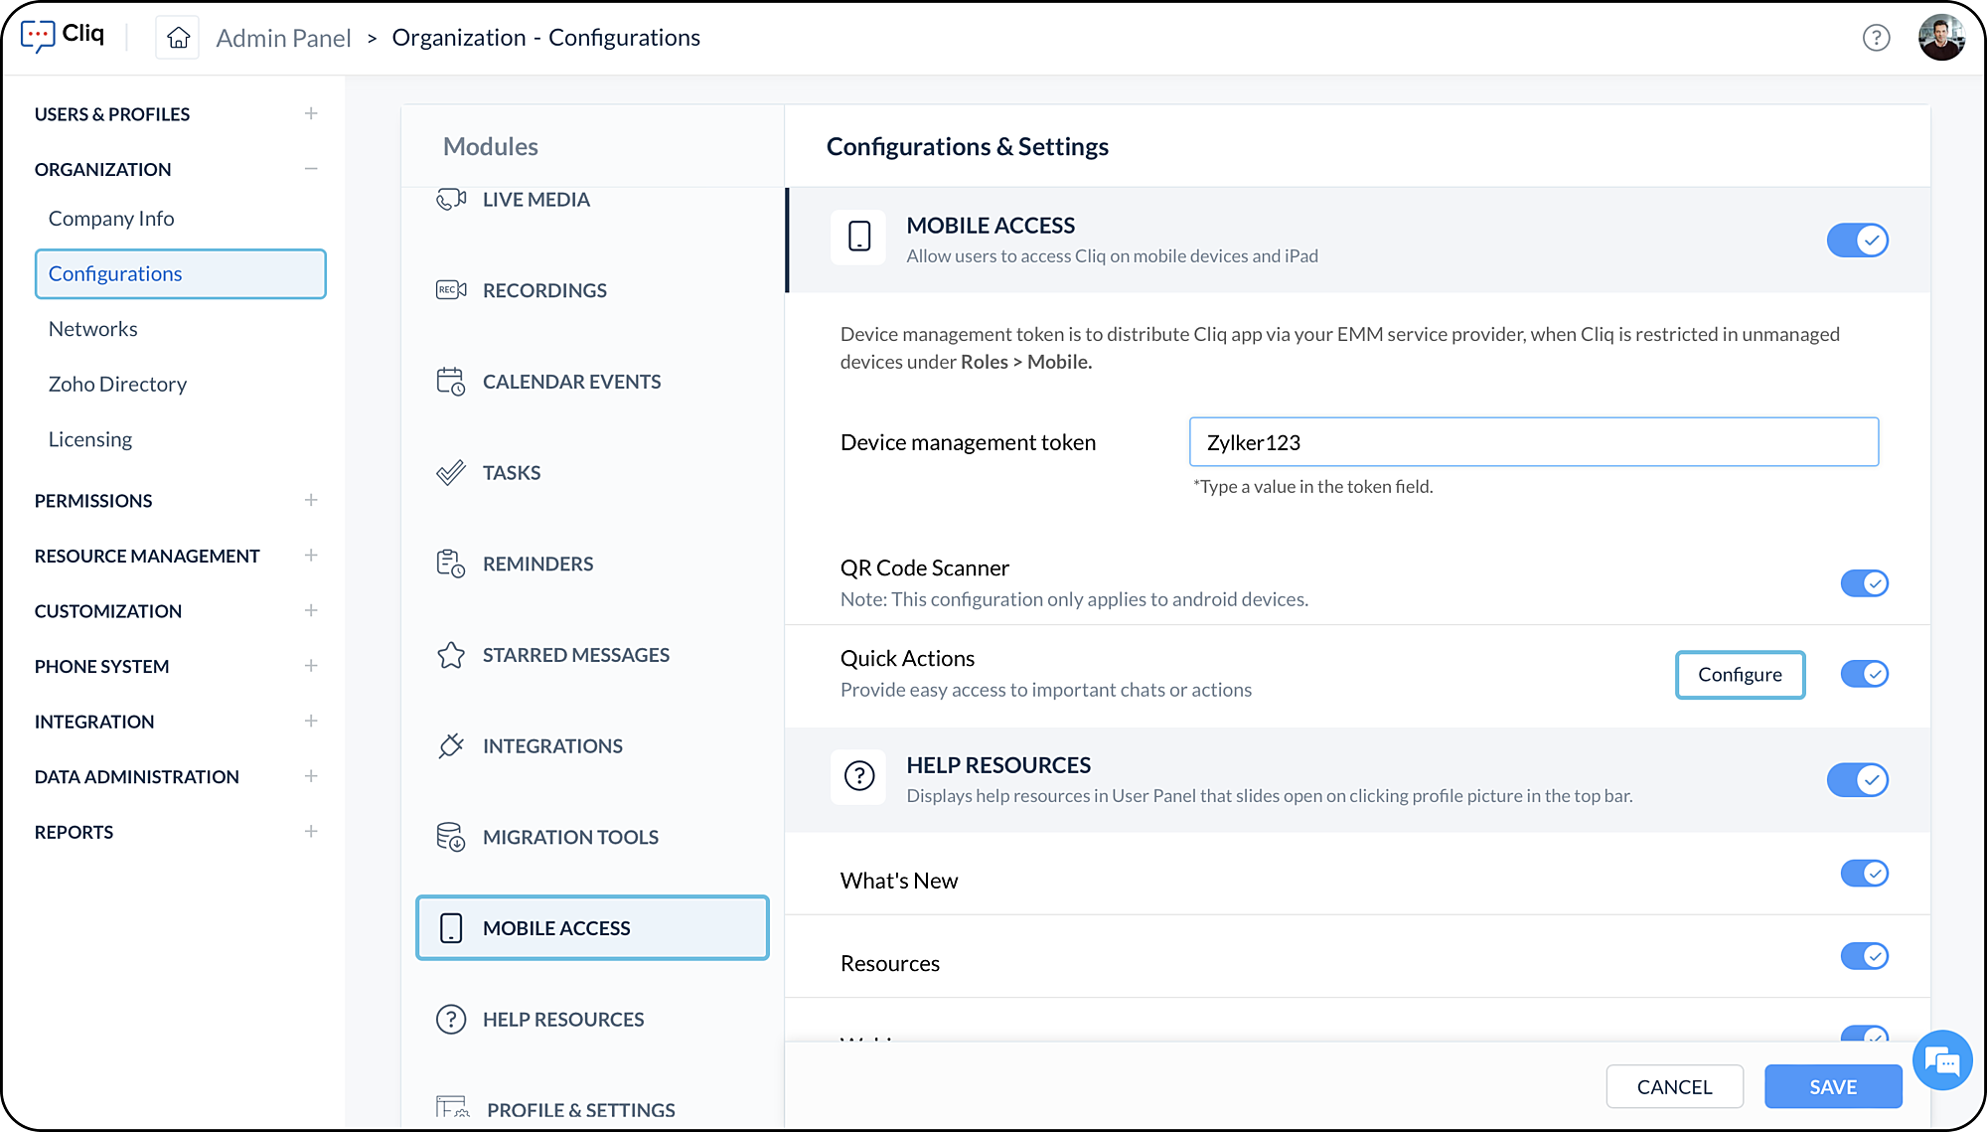Select the Reminders module

click(537, 564)
